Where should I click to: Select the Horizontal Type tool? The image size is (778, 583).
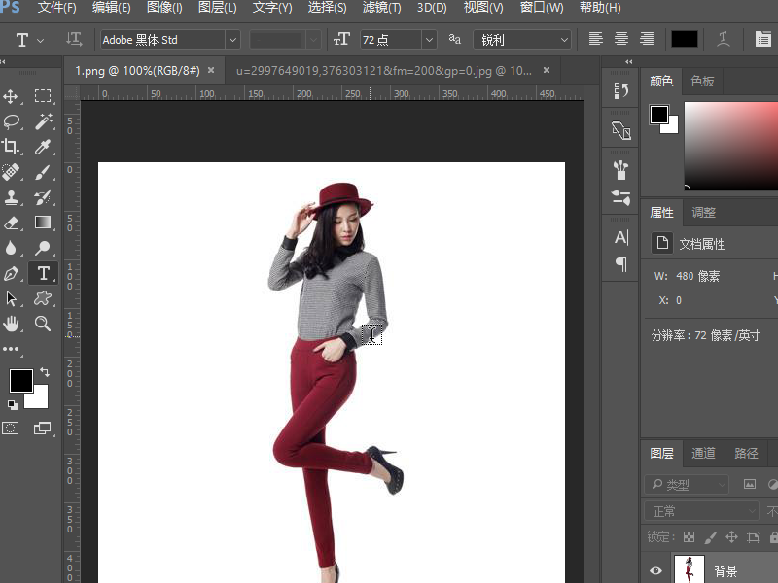(x=43, y=273)
